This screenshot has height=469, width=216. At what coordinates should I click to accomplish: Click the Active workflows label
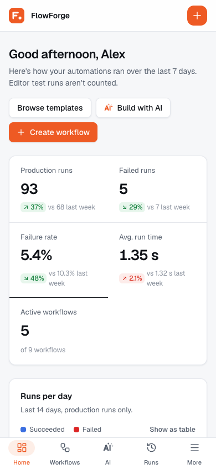(x=49, y=312)
